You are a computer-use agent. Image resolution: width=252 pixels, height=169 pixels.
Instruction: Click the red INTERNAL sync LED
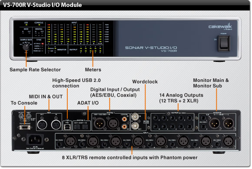coord(43,44)
